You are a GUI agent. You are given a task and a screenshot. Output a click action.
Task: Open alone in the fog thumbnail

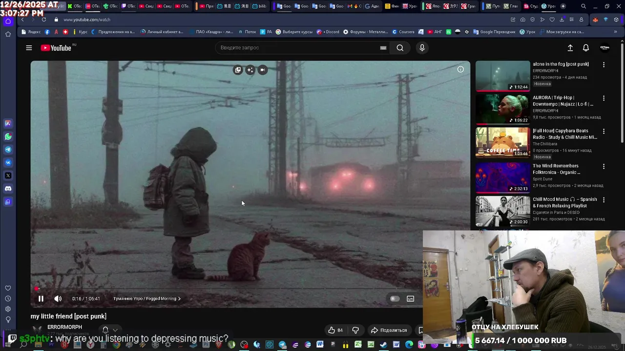(502, 76)
